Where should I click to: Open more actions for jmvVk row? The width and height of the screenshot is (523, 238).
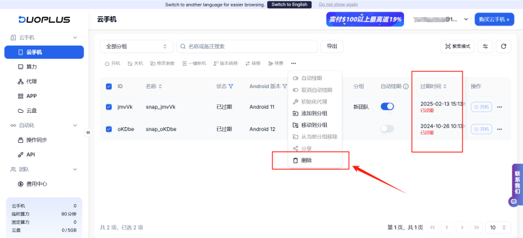499,107
